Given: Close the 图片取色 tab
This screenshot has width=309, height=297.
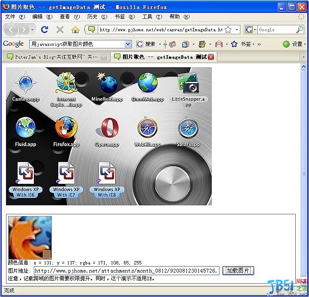Looking at the screenshot, I should 211,57.
